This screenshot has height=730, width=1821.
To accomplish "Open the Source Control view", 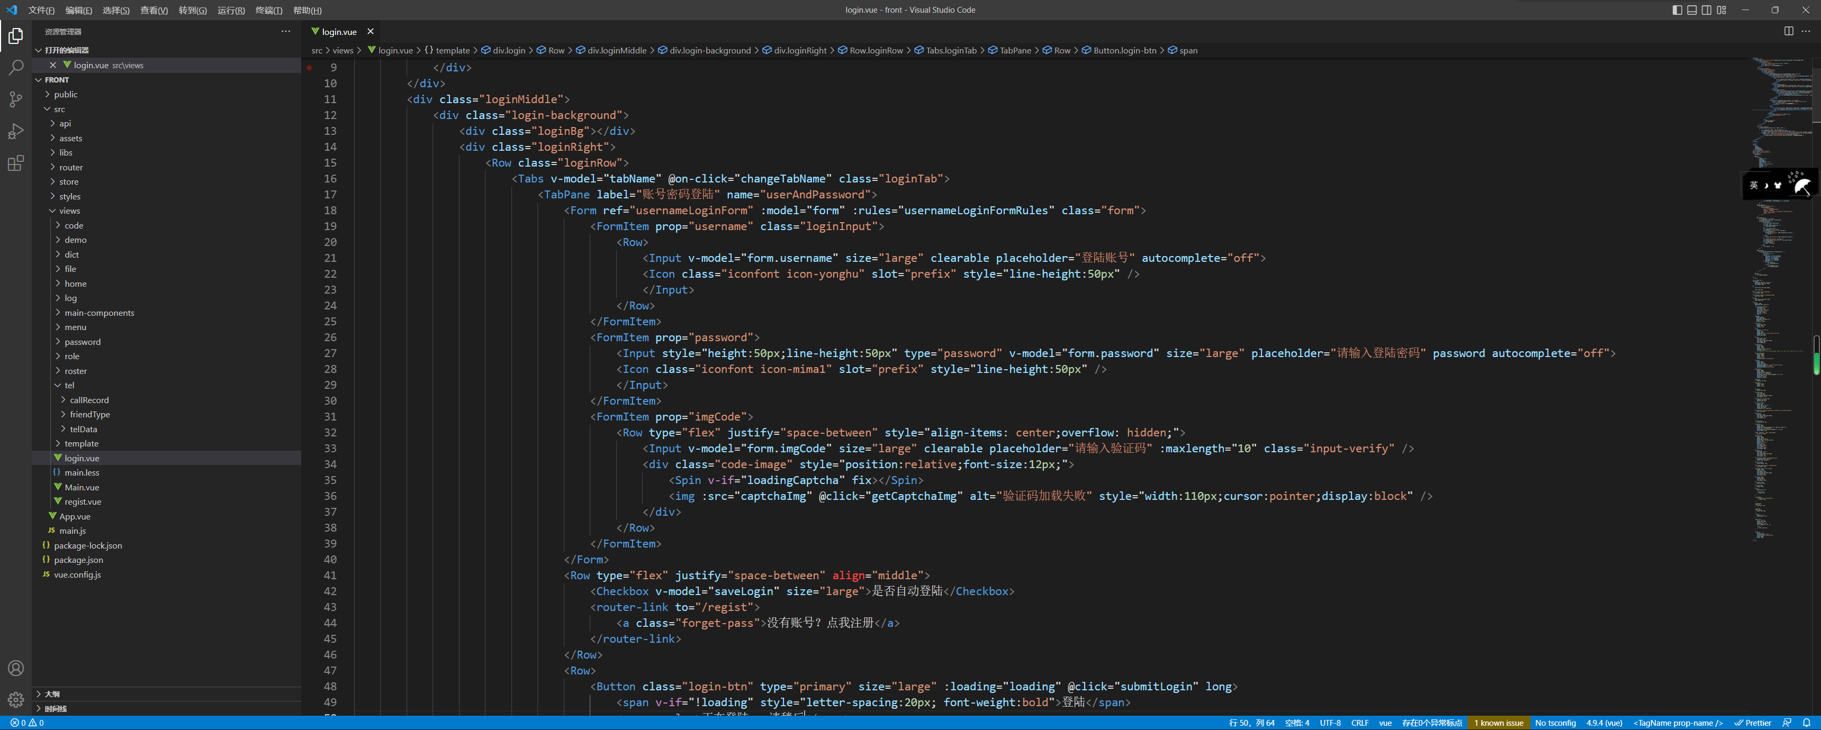I will tap(15, 99).
